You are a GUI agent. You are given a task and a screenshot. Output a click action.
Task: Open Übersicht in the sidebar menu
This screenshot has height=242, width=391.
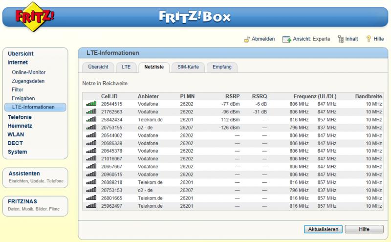click(21, 54)
